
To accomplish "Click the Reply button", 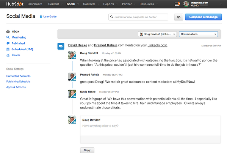I will point(87,150).
